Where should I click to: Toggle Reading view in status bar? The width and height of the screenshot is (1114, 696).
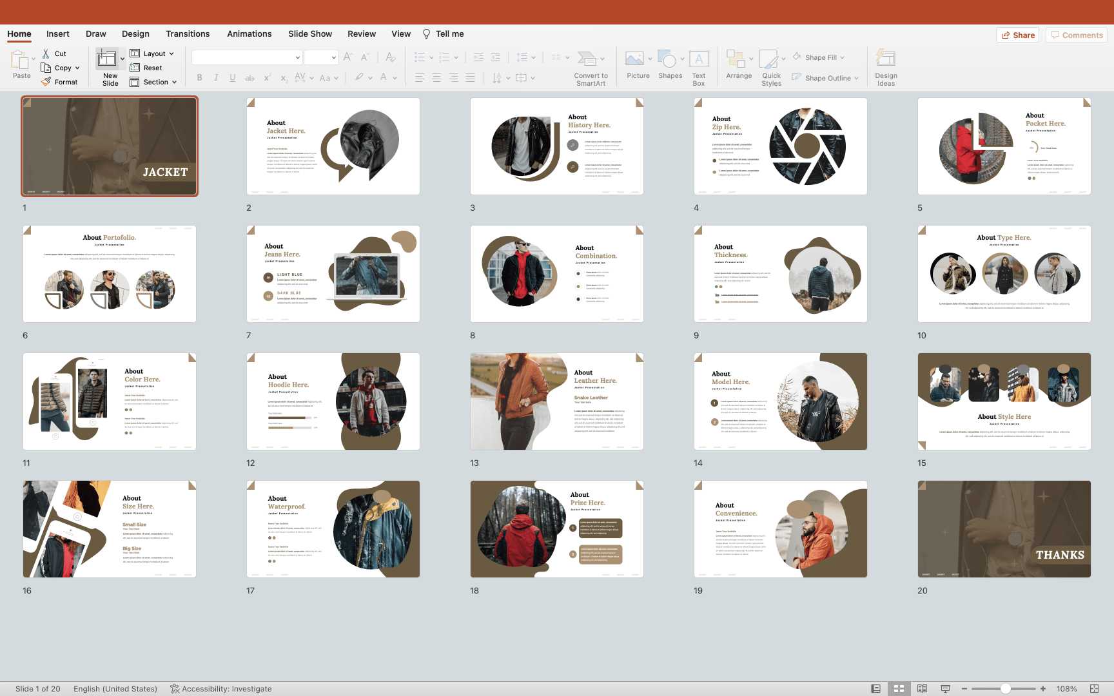[922, 689]
